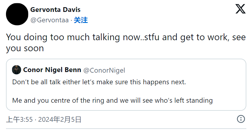Open the X logo link
The height and width of the screenshot is (131, 252).
tap(240, 9)
